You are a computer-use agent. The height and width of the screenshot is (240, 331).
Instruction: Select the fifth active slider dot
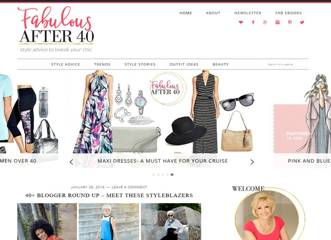point(172,174)
